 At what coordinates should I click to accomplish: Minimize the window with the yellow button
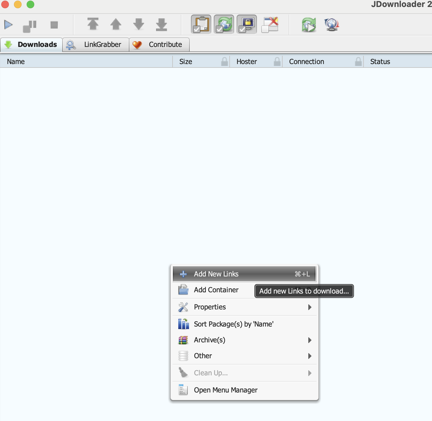18,4
